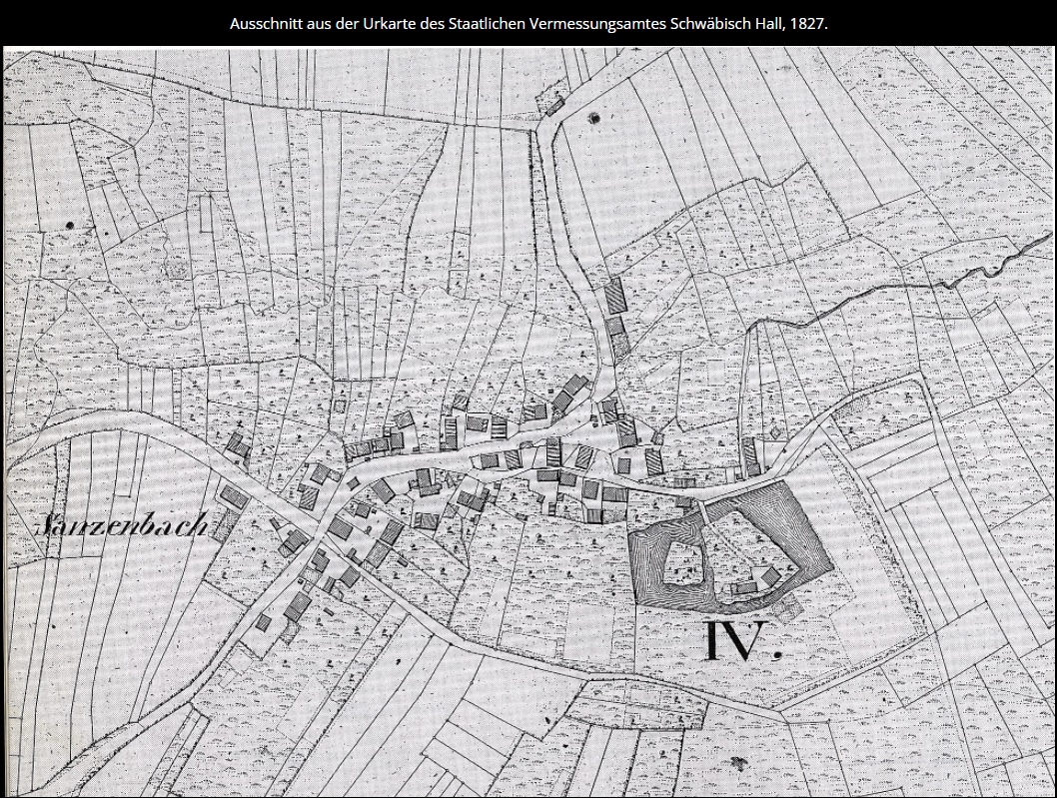Click the Roman numeral 'IV.' on the map
Image resolution: width=1057 pixels, height=801 pixels.
pos(743,640)
